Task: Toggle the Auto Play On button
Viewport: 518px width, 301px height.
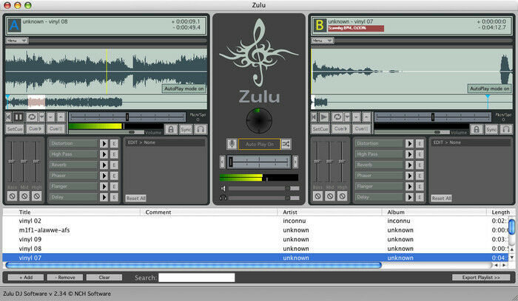Action: click(x=259, y=144)
